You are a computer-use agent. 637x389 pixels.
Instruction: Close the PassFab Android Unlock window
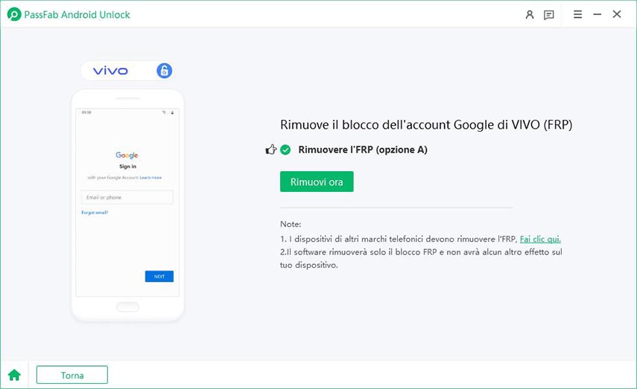coord(617,14)
